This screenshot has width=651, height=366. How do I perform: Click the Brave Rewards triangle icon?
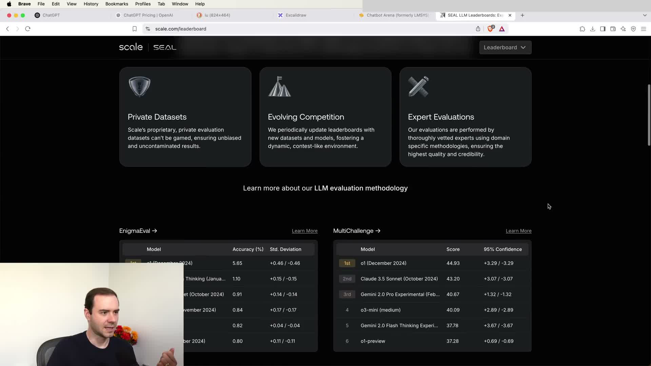tap(502, 29)
